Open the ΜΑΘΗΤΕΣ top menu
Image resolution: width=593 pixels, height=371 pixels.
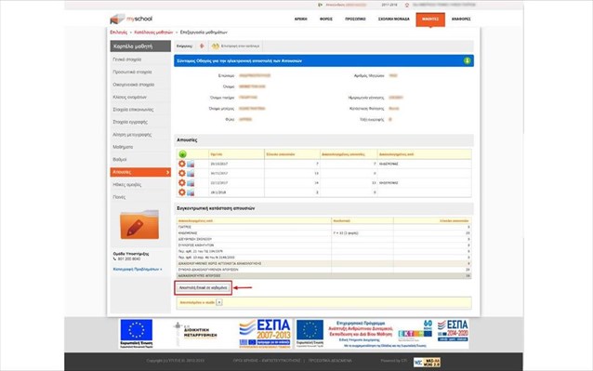430,19
